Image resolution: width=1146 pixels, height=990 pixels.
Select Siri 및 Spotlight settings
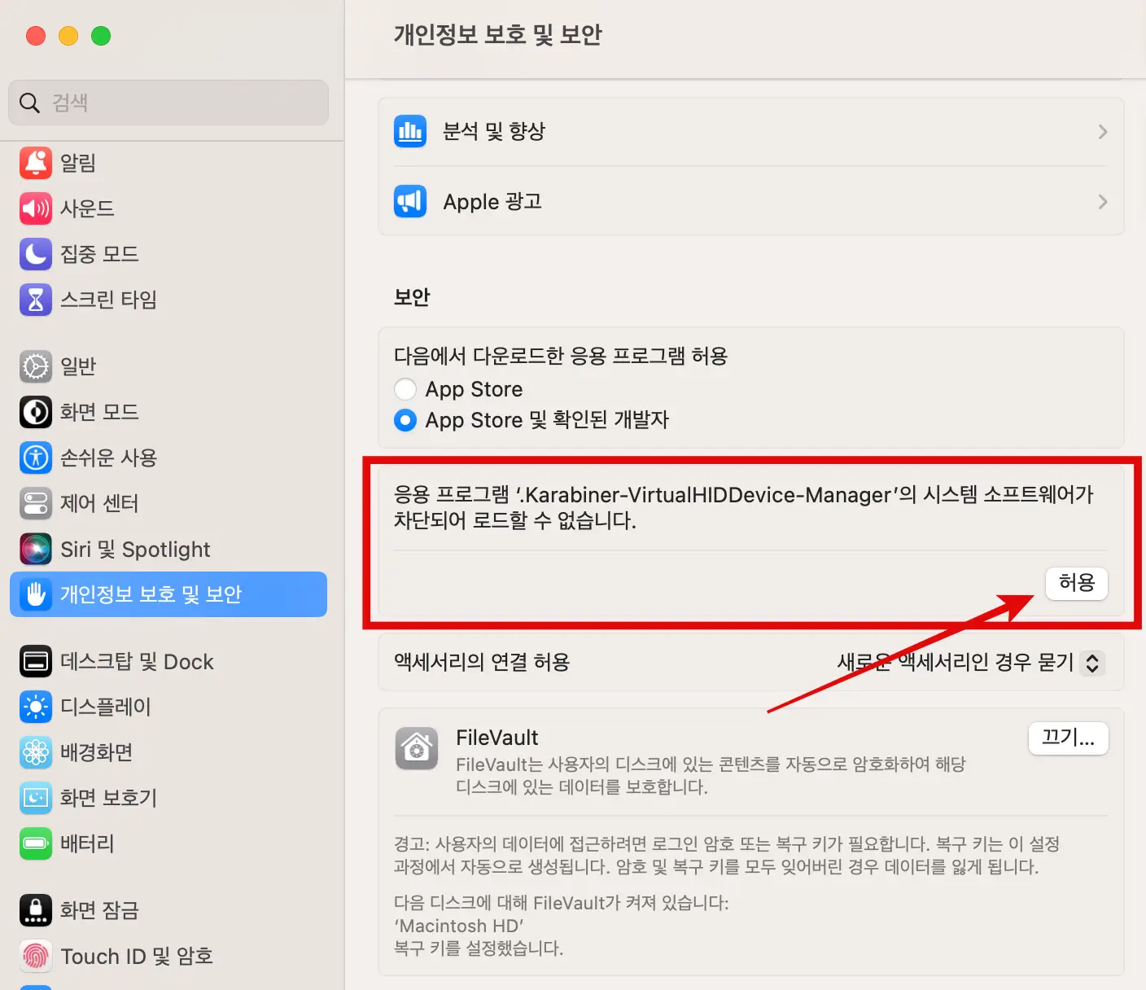[135, 549]
